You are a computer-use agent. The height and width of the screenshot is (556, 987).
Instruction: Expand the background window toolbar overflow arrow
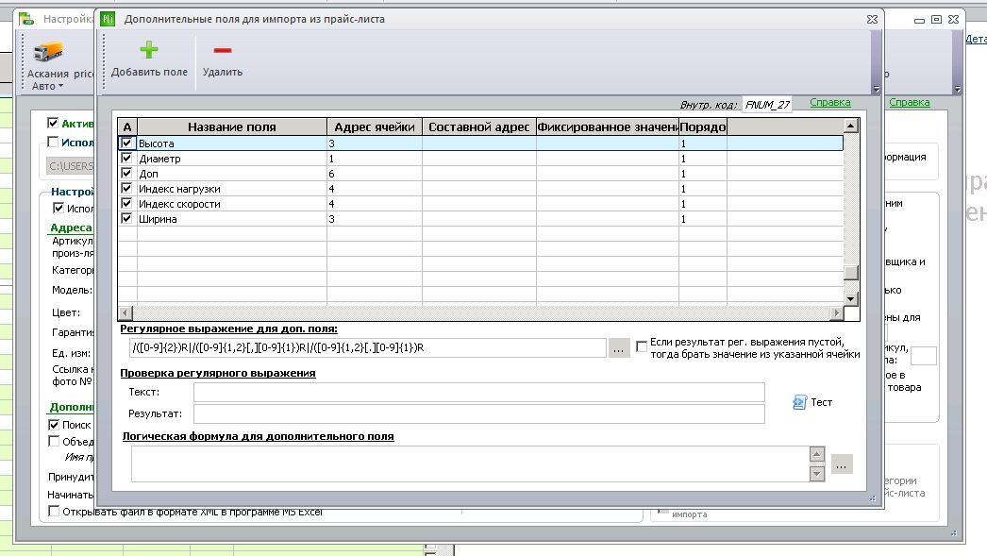[957, 90]
